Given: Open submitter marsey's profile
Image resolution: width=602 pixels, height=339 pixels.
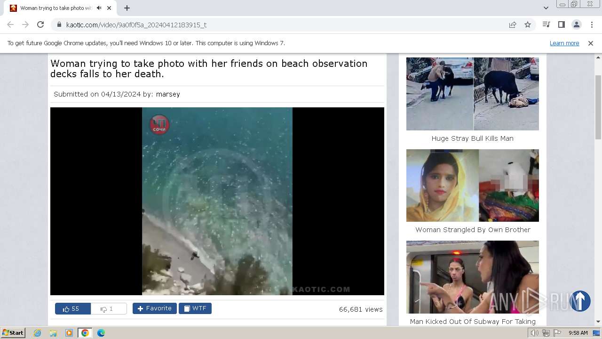Looking at the screenshot, I should (x=168, y=94).
